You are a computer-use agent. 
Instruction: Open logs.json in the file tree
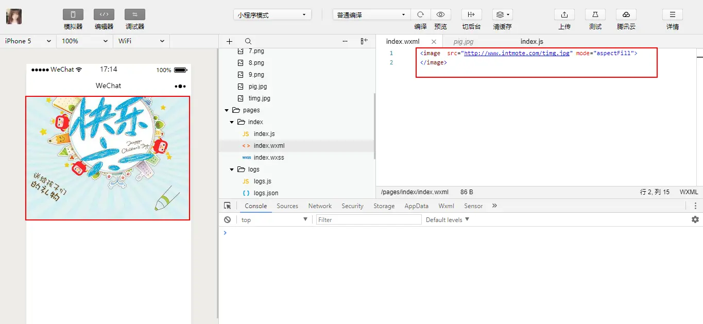(x=266, y=193)
